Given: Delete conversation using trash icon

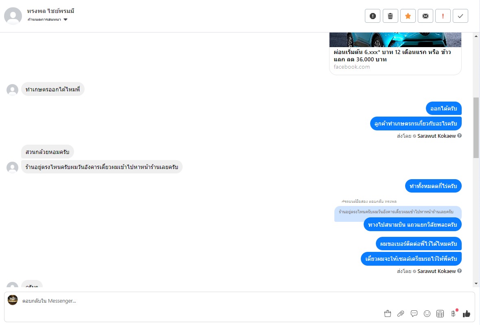Looking at the screenshot, I should 391,16.
